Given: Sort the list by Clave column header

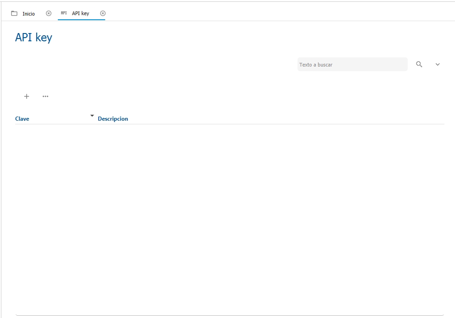Looking at the screenshot, I should pos(22,119).
